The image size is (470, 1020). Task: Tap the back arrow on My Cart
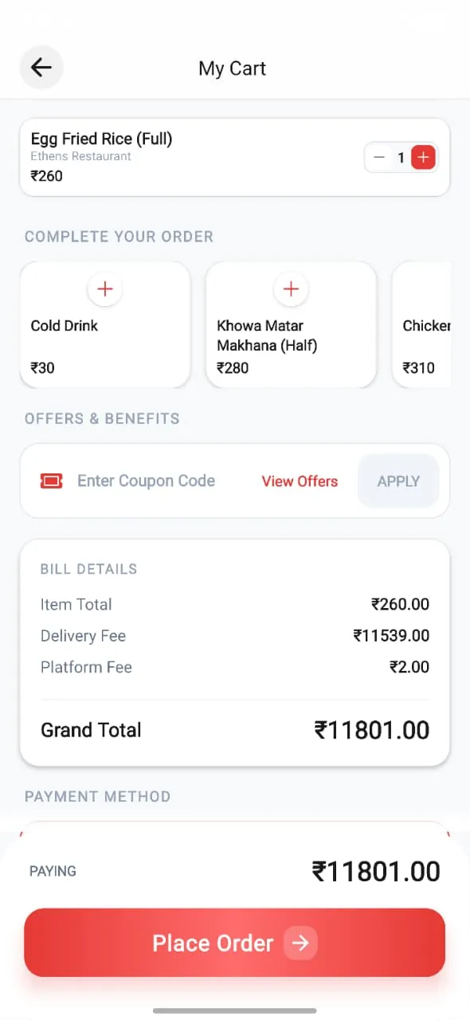click(41, 68)
